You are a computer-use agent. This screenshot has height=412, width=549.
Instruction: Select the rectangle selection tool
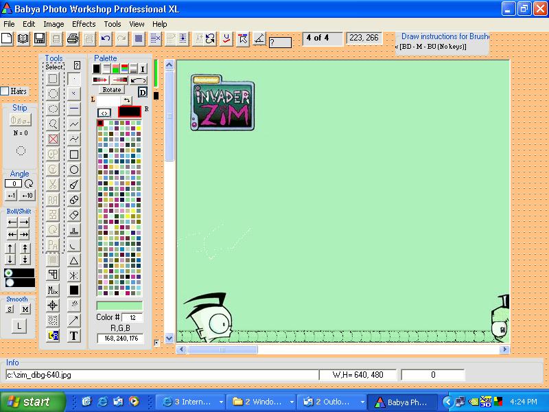click(x=53, y=79)
